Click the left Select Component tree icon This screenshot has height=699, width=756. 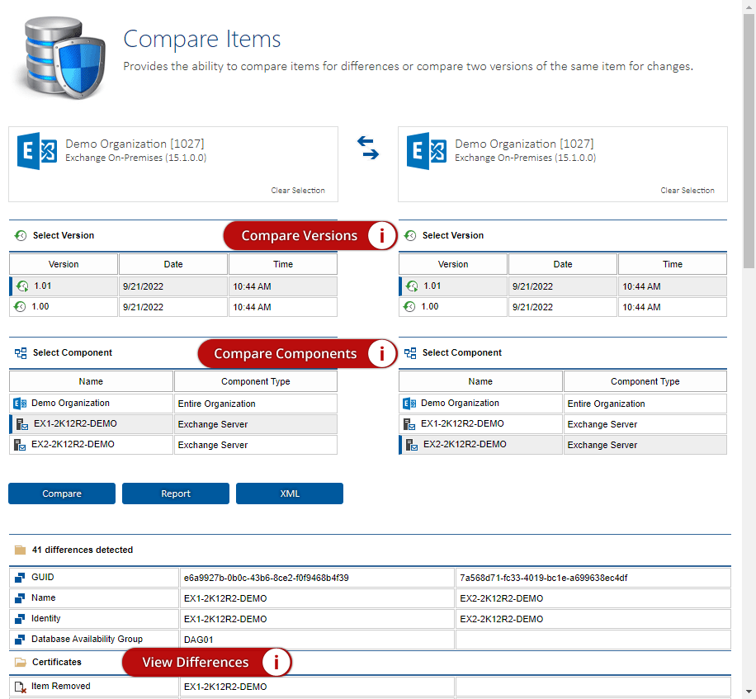[21, 353]
